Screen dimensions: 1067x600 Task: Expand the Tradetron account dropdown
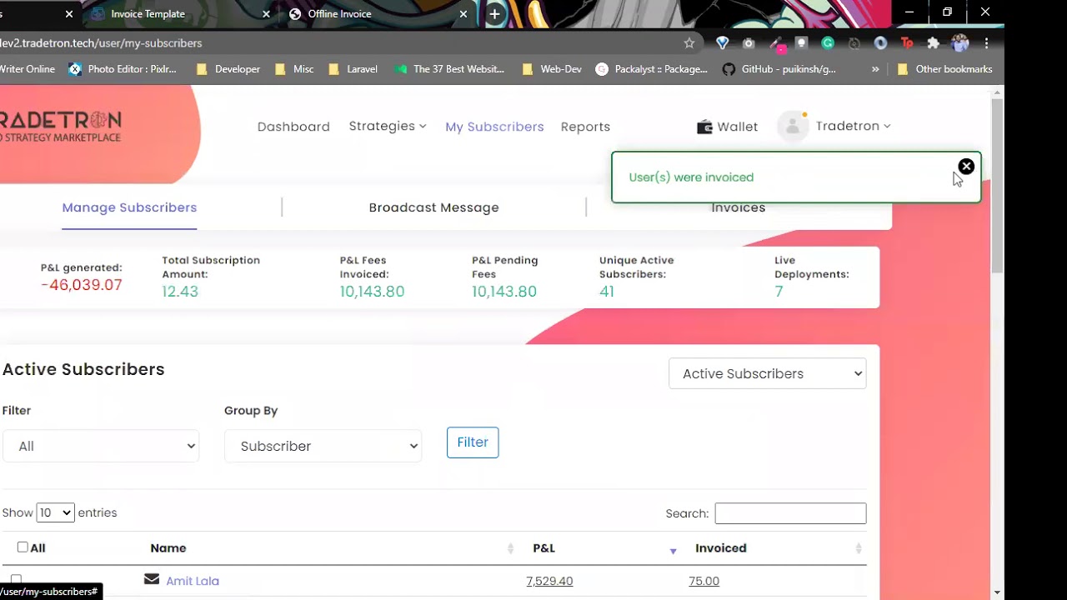[854, 126]
